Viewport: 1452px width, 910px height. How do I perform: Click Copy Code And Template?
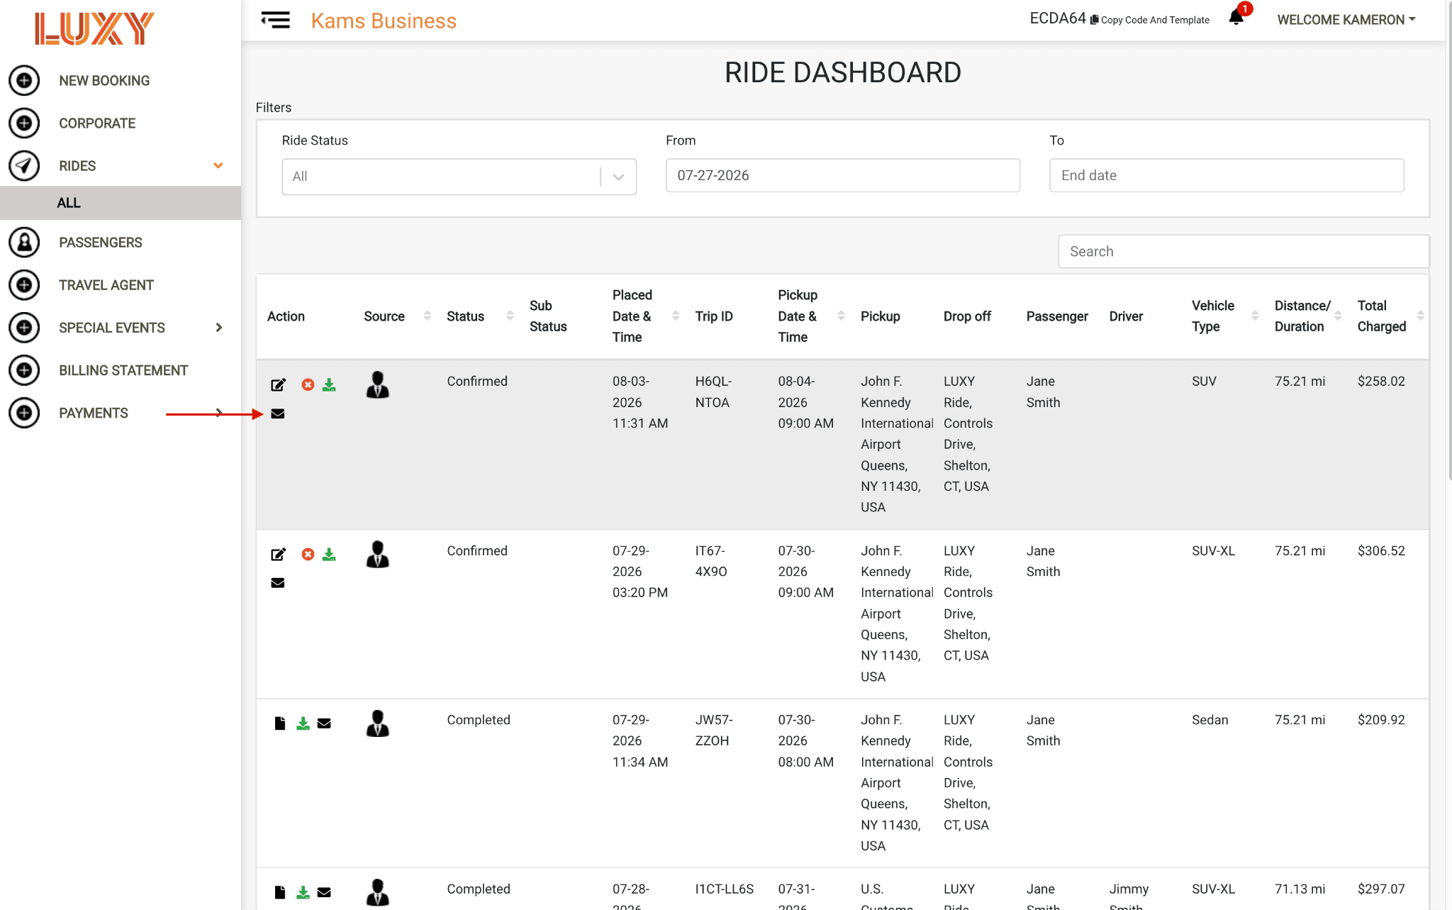pos(1150,20)
